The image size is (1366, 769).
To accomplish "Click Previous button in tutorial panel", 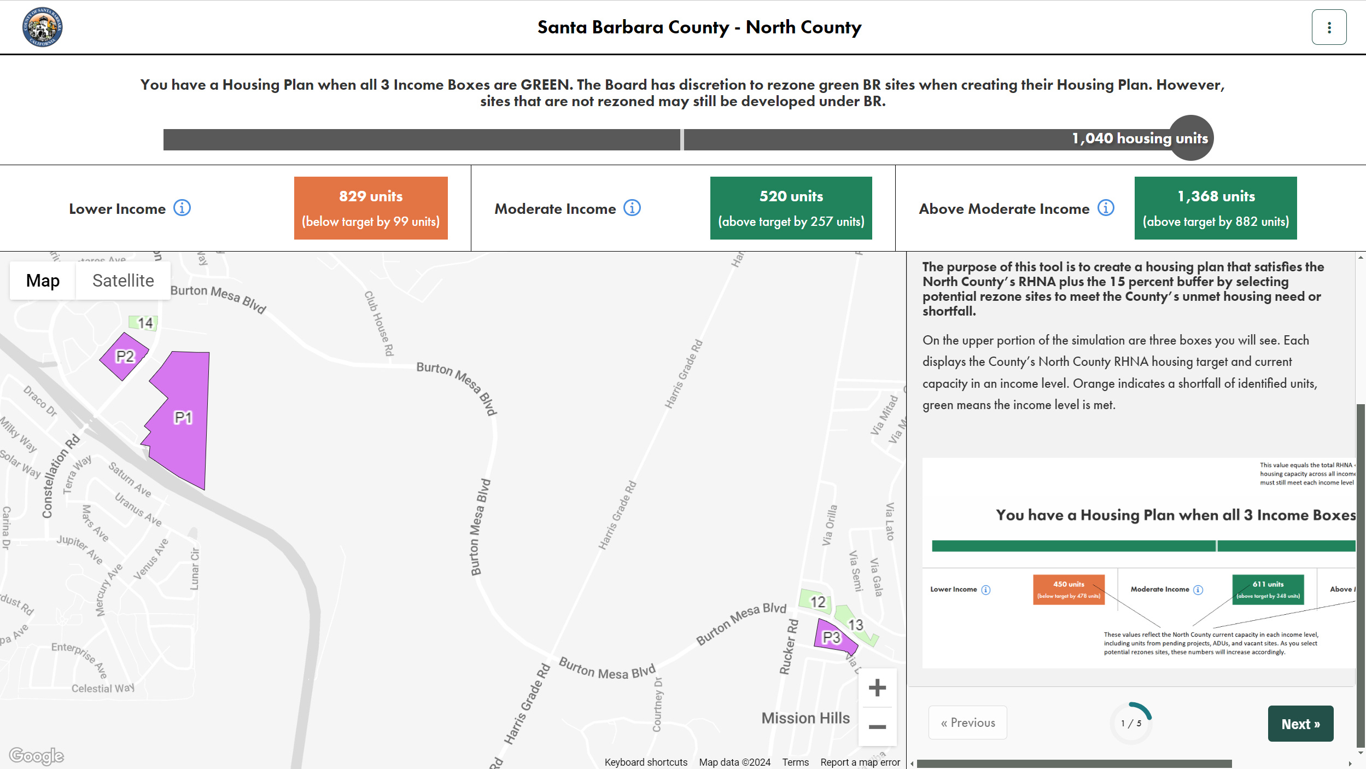I will (x=966, y=722).
